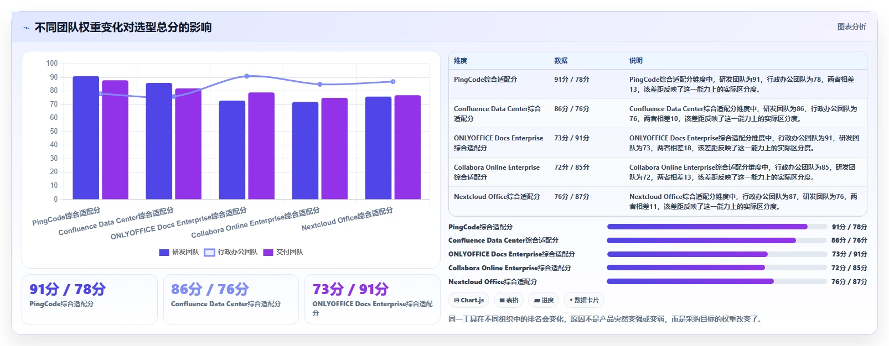The image size is (889, 346).
Task: Toggle the 行政办公团队 legend series
Action: click(231, 252)
